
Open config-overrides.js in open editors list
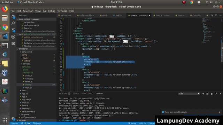point(31,25)
